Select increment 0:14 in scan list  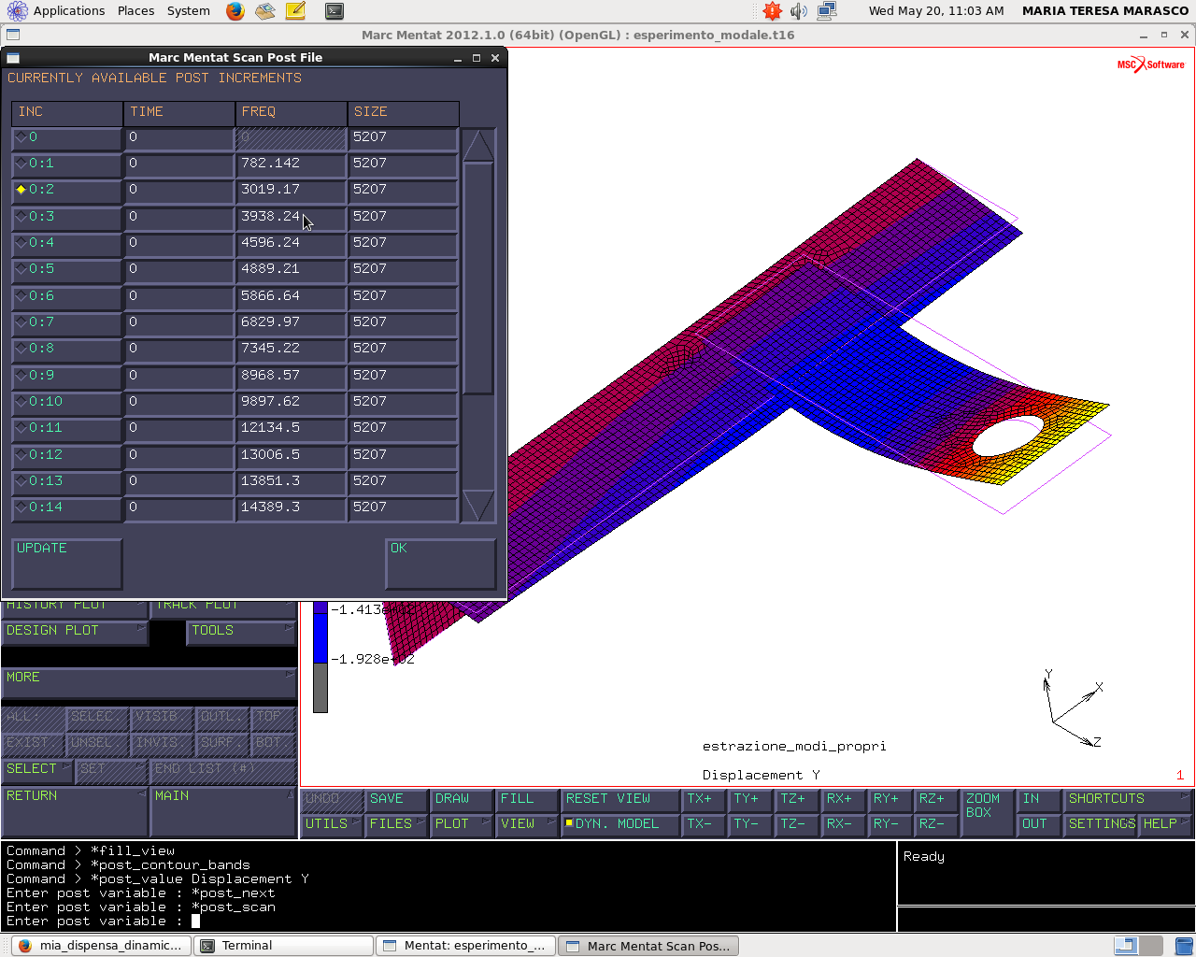click(66, 507)
